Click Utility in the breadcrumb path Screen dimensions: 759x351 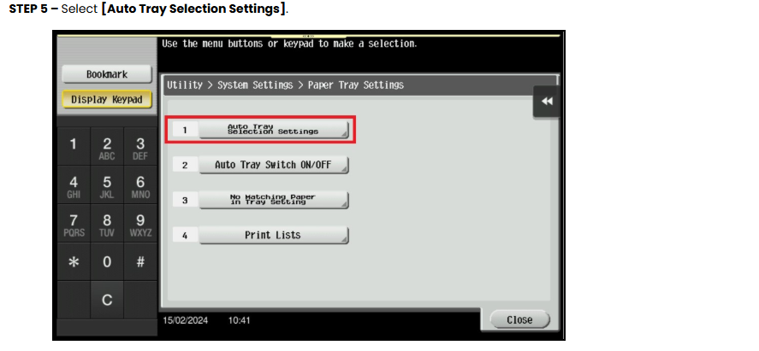[185, 85]
